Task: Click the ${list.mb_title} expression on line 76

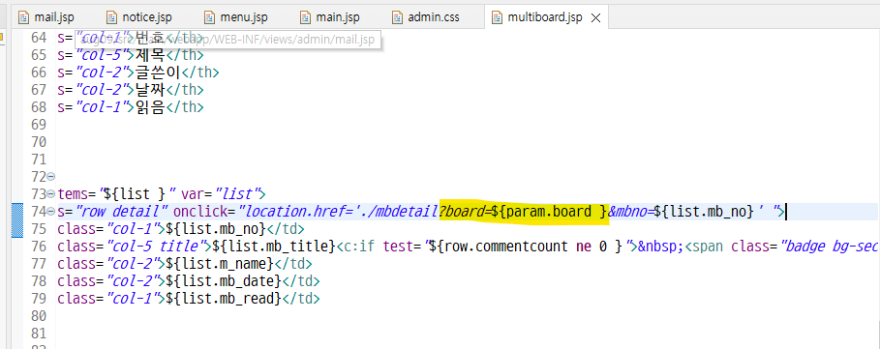Action: pyautogui.click(x=273, y=246)
